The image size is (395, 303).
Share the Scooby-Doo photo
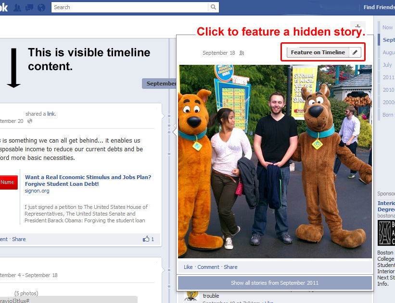(x=230, y=267)
